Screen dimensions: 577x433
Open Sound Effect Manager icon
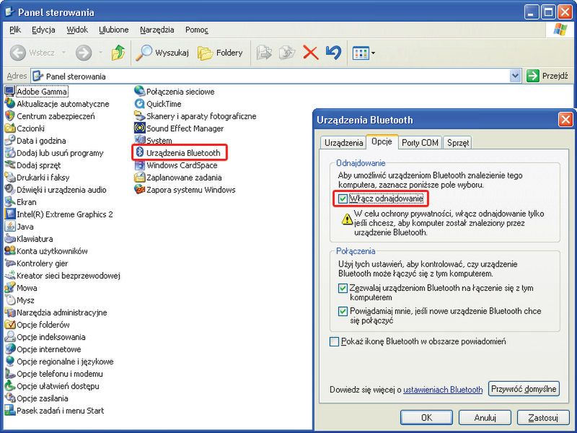coord(139,128)
